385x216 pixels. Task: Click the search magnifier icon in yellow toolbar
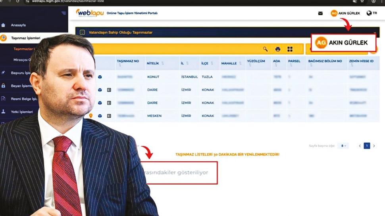click(x=265, y=49)
